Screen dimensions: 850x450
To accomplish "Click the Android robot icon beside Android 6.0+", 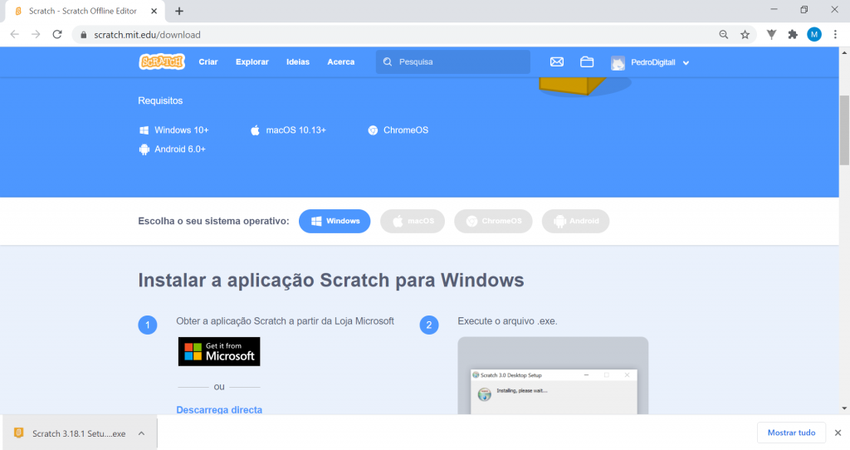I will point(144,149).
